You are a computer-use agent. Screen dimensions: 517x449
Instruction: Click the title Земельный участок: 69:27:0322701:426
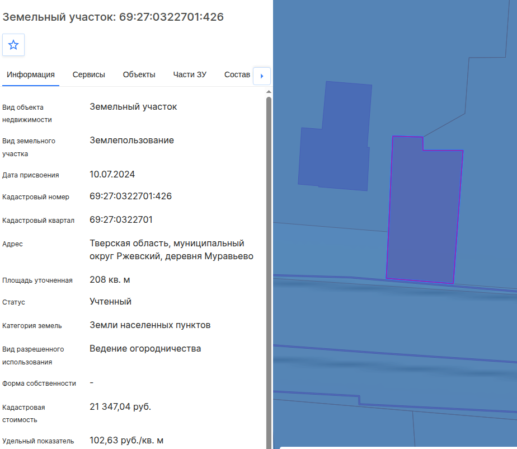(113, 17)
